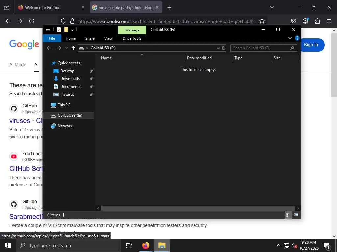Select Quick access in navigation pane

coord(69,63)
